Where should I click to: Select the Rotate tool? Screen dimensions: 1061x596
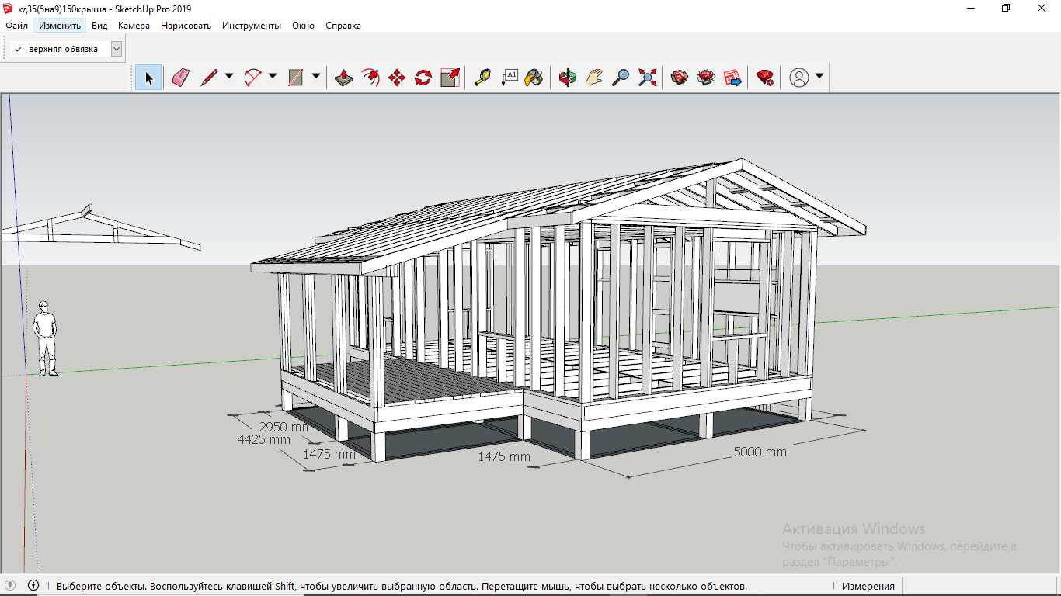423,77
